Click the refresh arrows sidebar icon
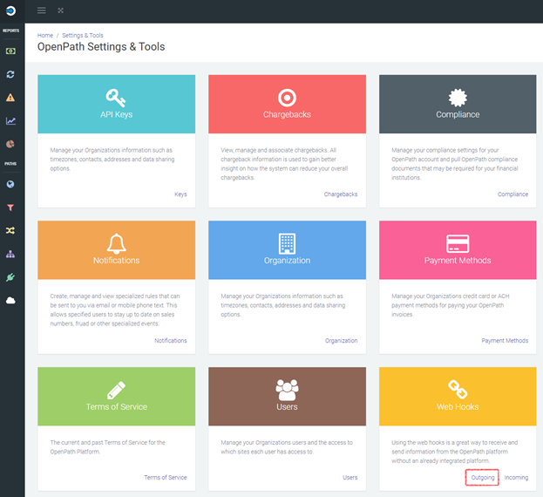543x497 pixels. pos(10,74)
